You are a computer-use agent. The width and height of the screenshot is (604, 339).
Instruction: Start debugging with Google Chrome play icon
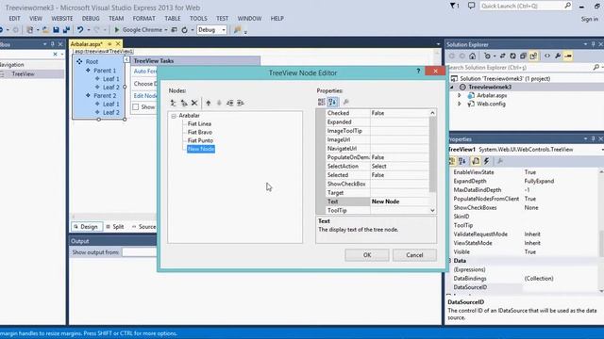tap(117, 29)
